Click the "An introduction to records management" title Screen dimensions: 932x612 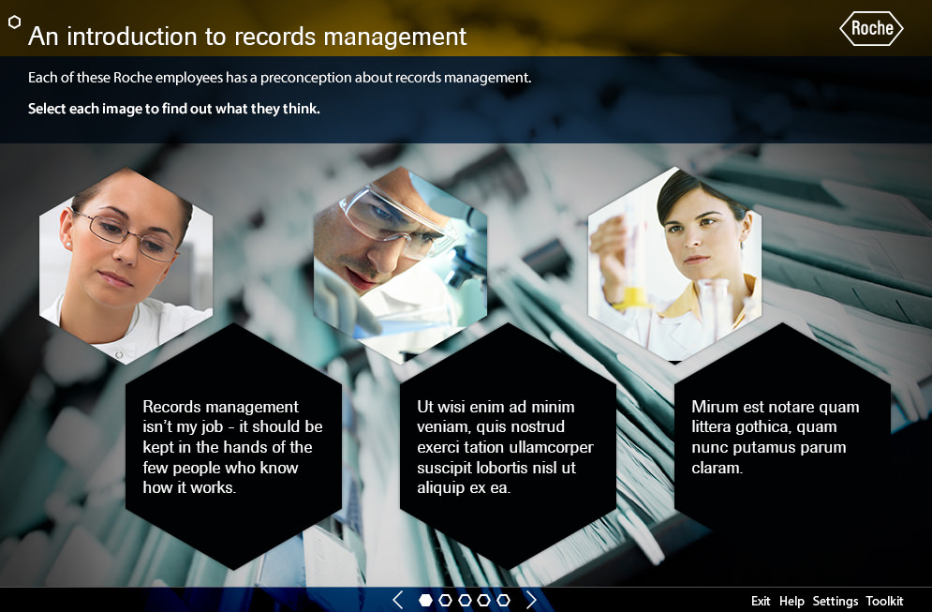(x=247, y=37)
